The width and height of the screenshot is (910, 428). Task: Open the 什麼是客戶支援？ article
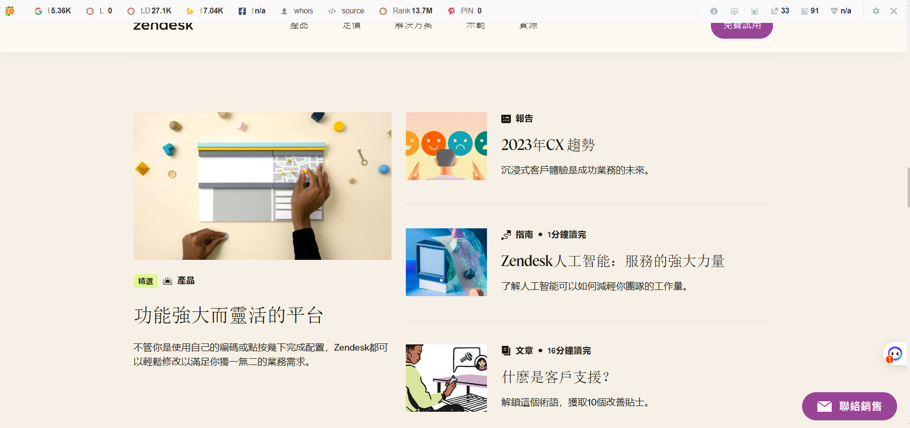pyautogui.click(x=556, y=377)
